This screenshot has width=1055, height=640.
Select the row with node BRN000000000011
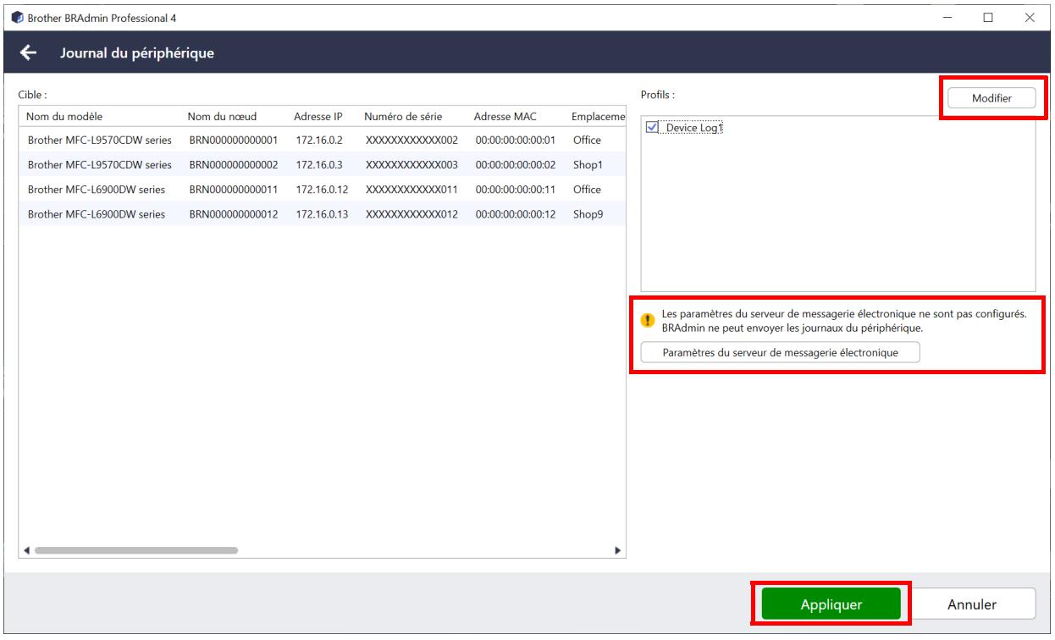pos(323,190)
